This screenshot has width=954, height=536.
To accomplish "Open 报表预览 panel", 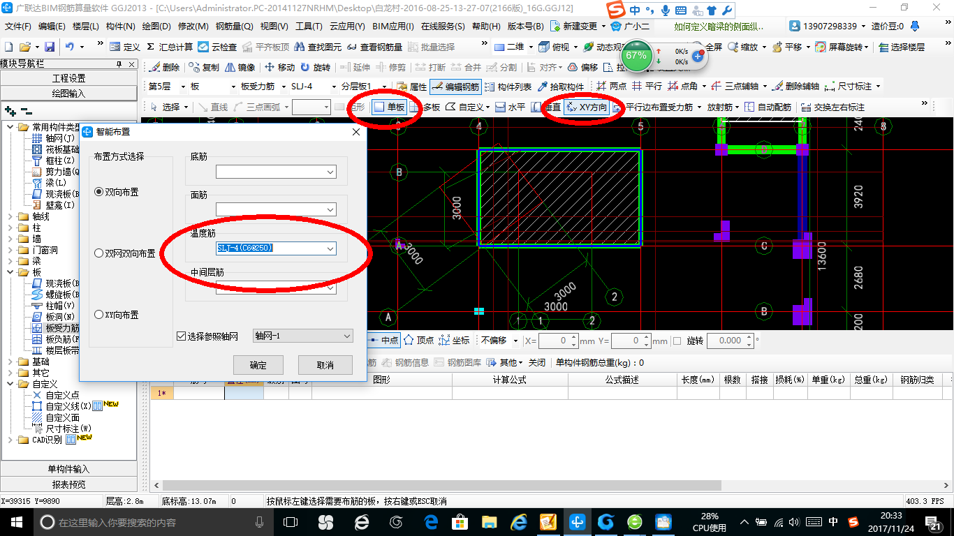I will coord(68,484).
